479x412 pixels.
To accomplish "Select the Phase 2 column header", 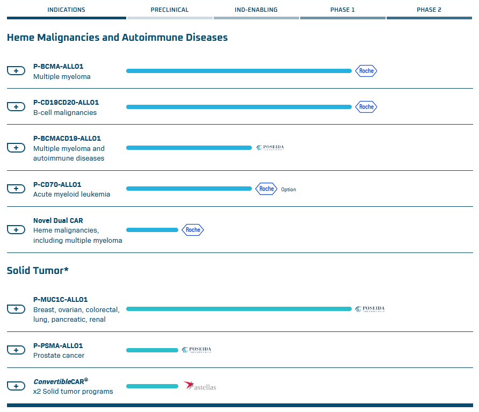I will (x=429, y=10).
